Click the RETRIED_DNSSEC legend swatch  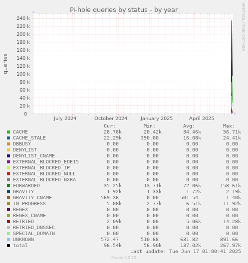pos(8,228)
